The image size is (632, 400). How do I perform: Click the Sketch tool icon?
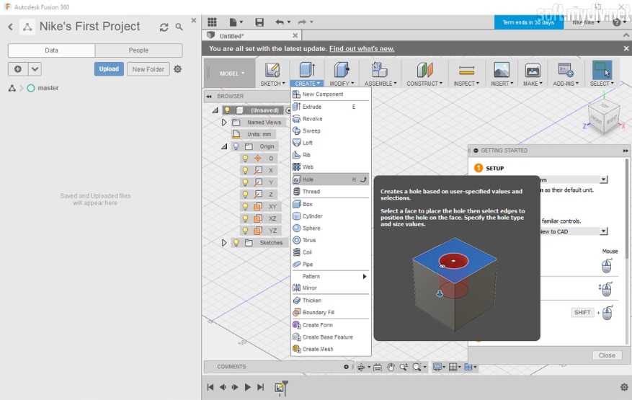(272, 70)
